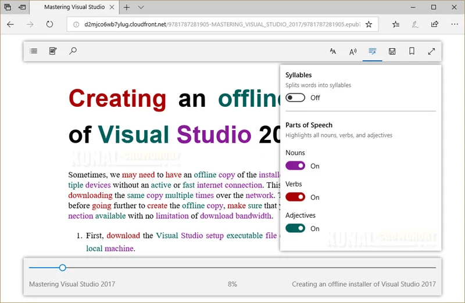
Task: Click the word 'connection' in paragraph
Action: pos(244,185)
